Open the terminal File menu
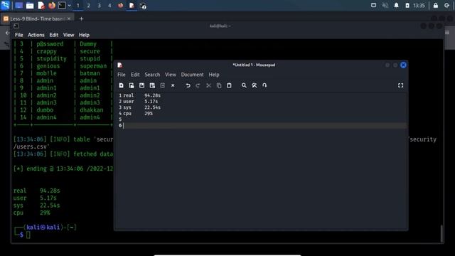Screen dimensions: 455x256 [x=19, y=35]
